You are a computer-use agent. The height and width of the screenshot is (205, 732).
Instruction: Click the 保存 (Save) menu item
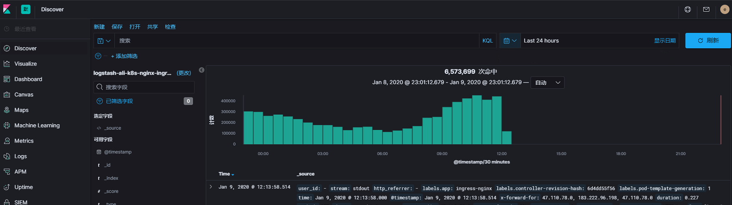117,27
